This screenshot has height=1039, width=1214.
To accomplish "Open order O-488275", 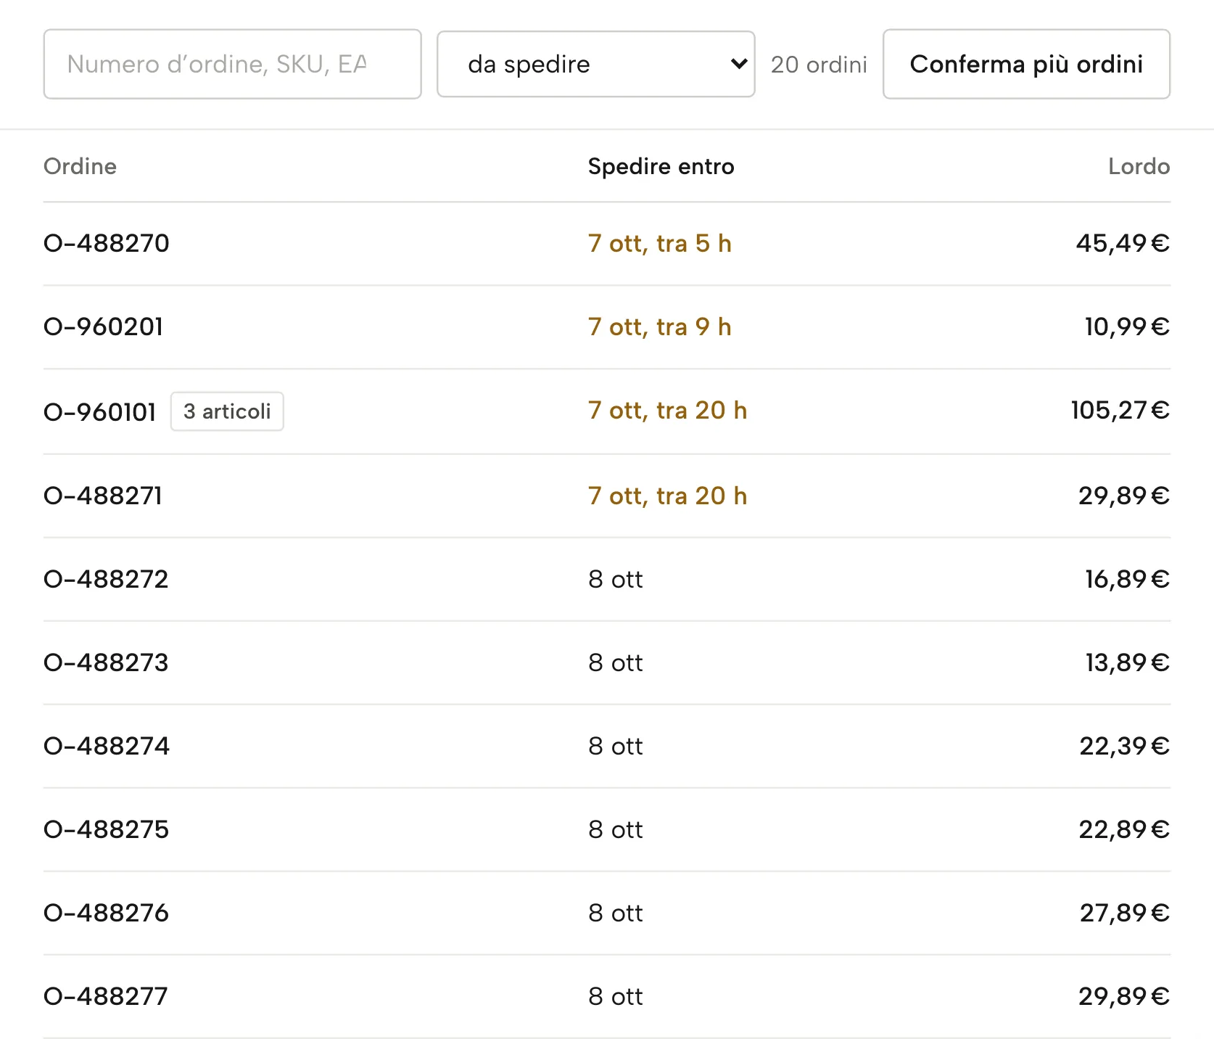I will [x=106, y=829].
